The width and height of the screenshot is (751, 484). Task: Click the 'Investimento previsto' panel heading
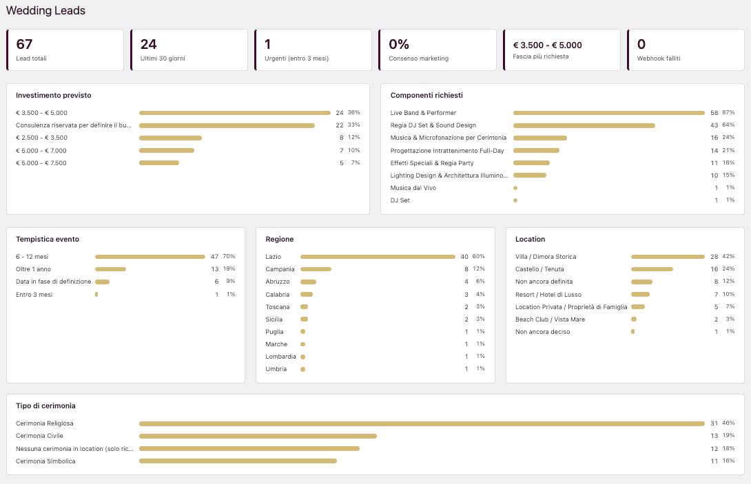[54, 95]
